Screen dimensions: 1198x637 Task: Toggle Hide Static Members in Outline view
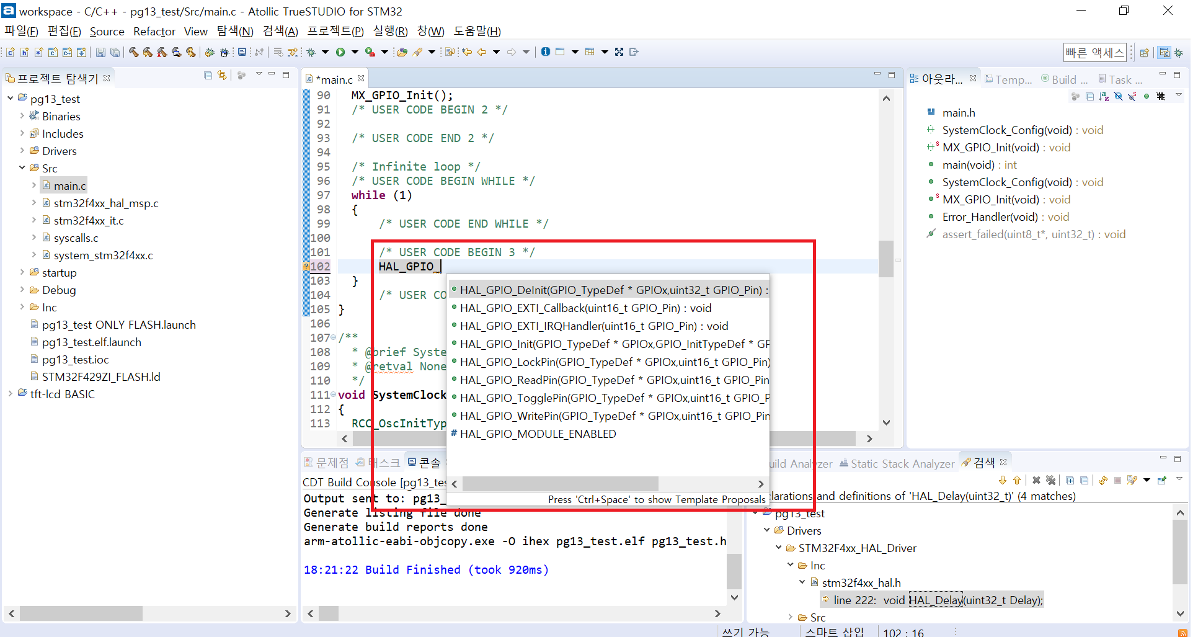[x=1132, y=96]
